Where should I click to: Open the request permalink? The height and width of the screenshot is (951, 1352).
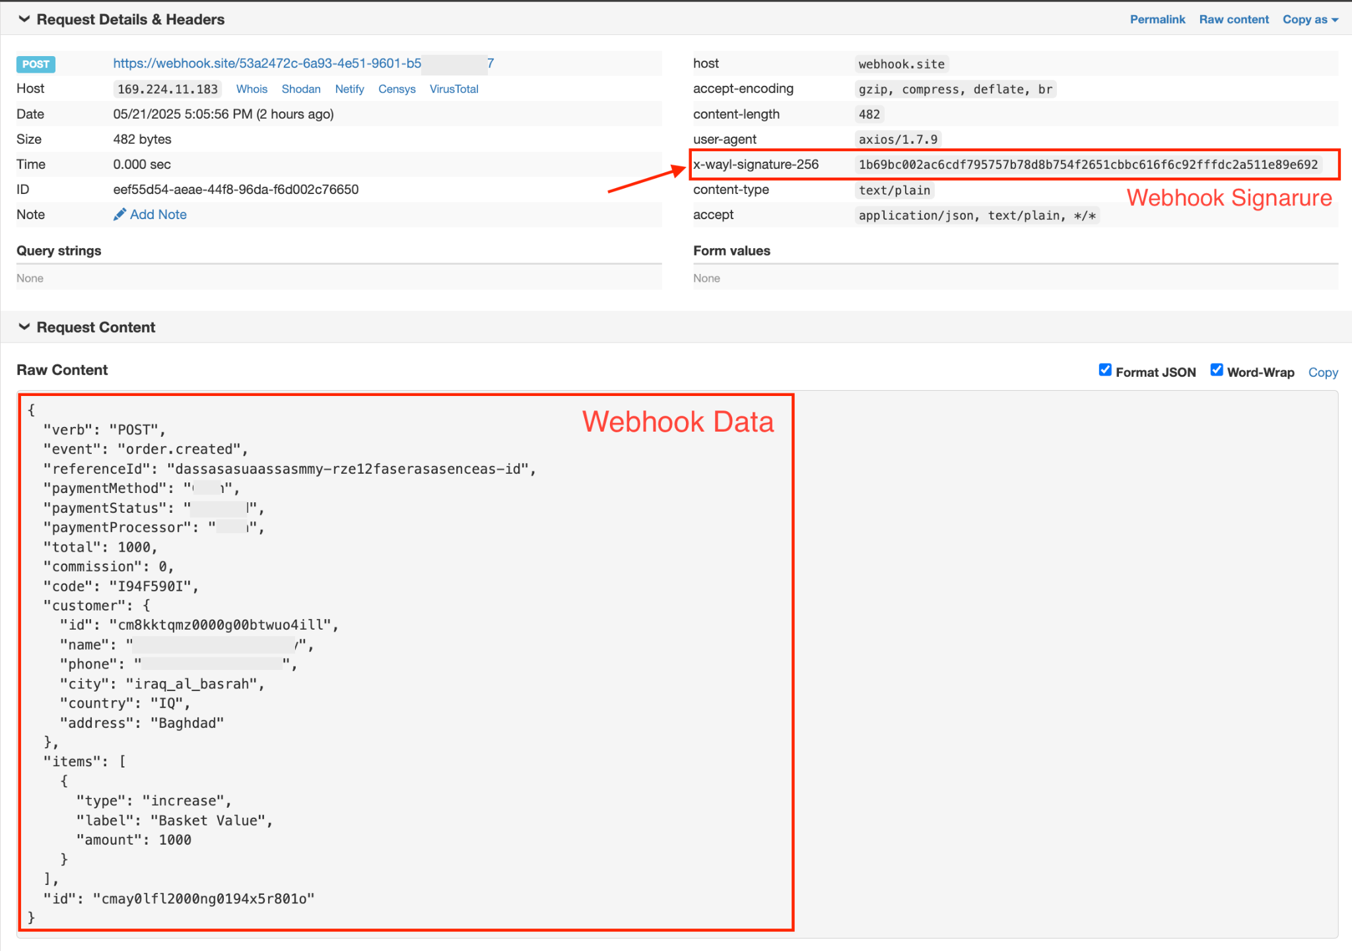pyautogui.click(x=1157, y=18)
